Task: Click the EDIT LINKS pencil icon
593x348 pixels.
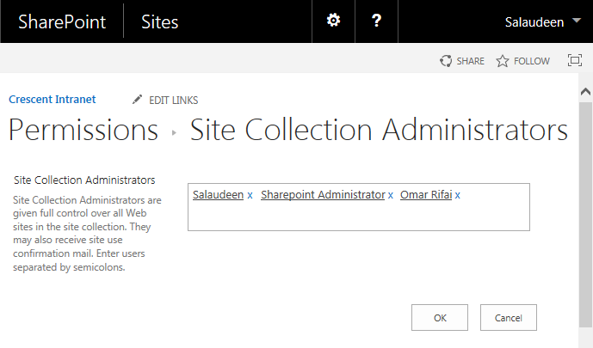Action: [137, 100]
